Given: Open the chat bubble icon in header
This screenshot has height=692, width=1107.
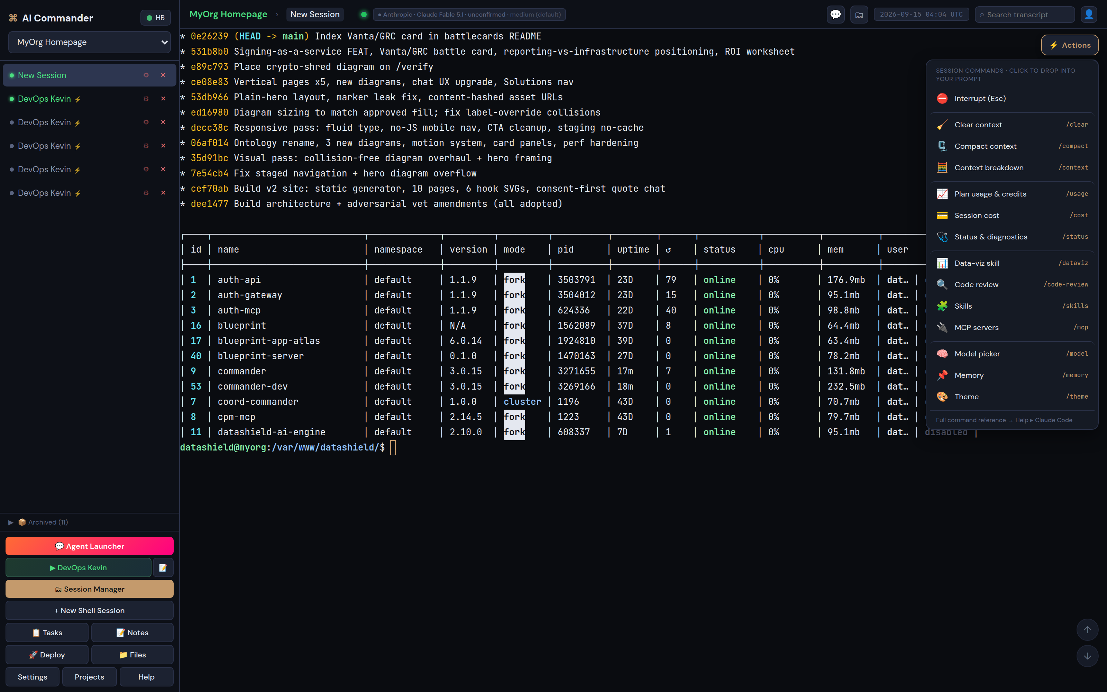Looking at the screenshot, I should [835, 15].
